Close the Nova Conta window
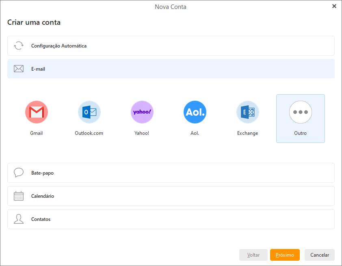The height and width of the screenshot is (266, 342). 334,6
